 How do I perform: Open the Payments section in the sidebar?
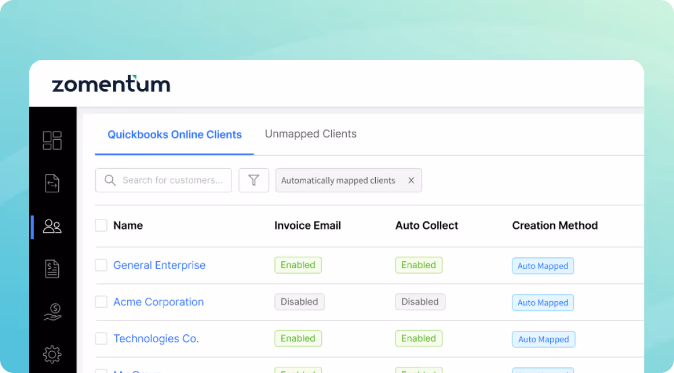[x=52, y=311]
